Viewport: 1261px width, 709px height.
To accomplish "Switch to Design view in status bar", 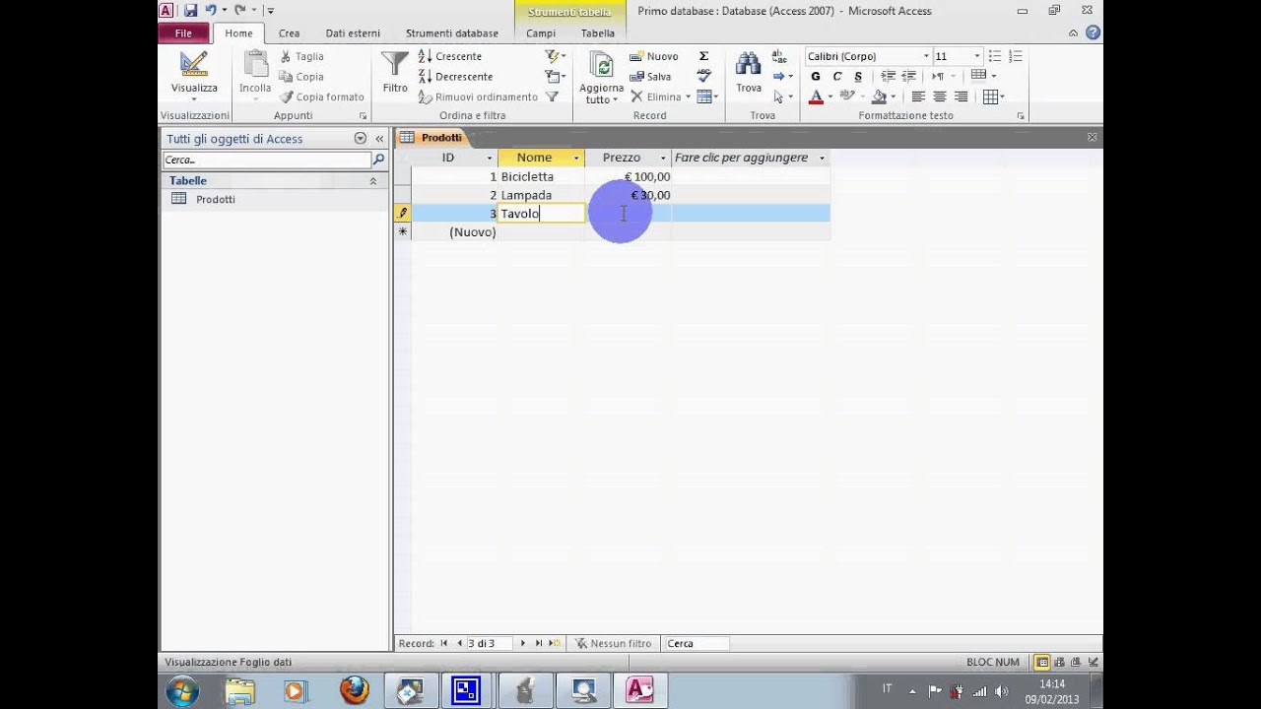I will [1094, 663].
